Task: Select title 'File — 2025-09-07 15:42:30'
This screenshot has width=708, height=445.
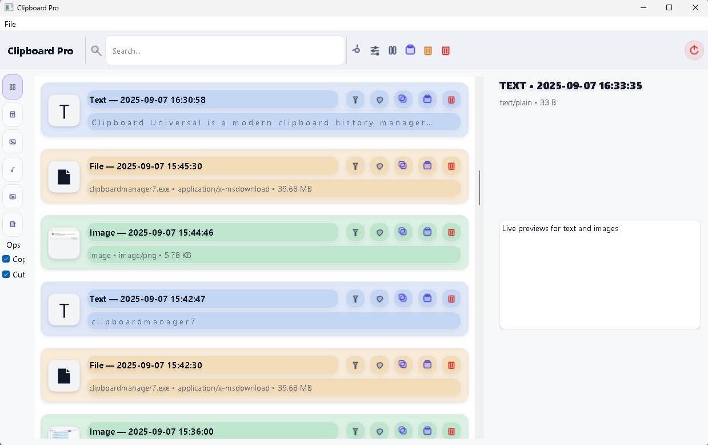Action: pyautogui.click(x=146, y=365)
